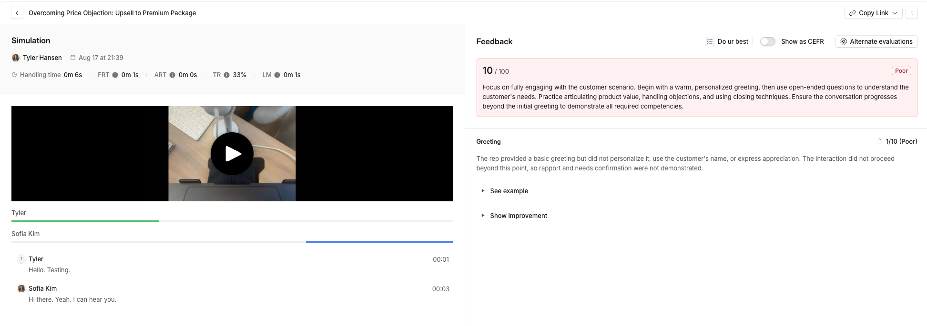The width and height of the screenshot is (927, 326).
Task: Open Alternate evaluations settings
Action: 876,41
